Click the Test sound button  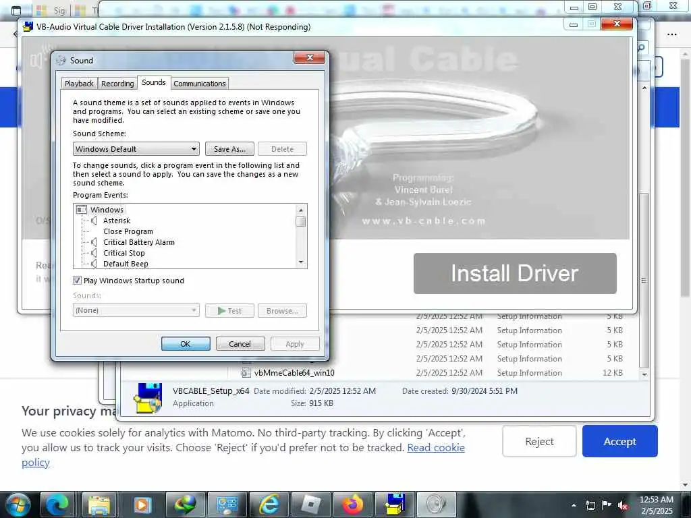229,310
